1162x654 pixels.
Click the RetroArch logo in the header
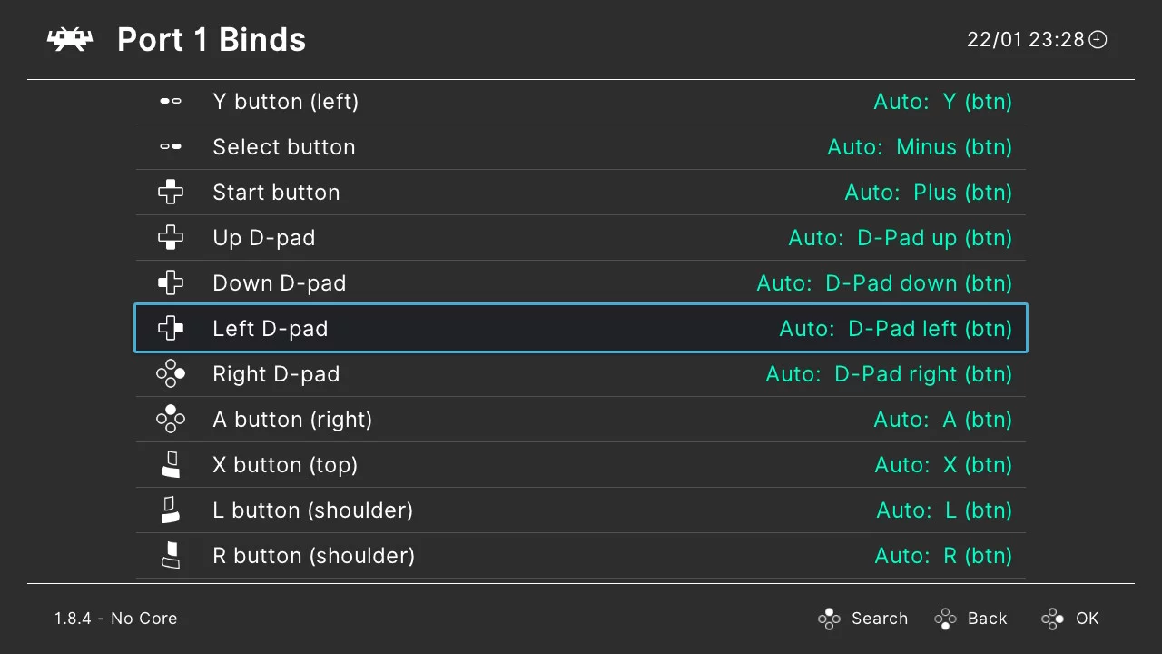pyautogui.click(x=69, y=39)
